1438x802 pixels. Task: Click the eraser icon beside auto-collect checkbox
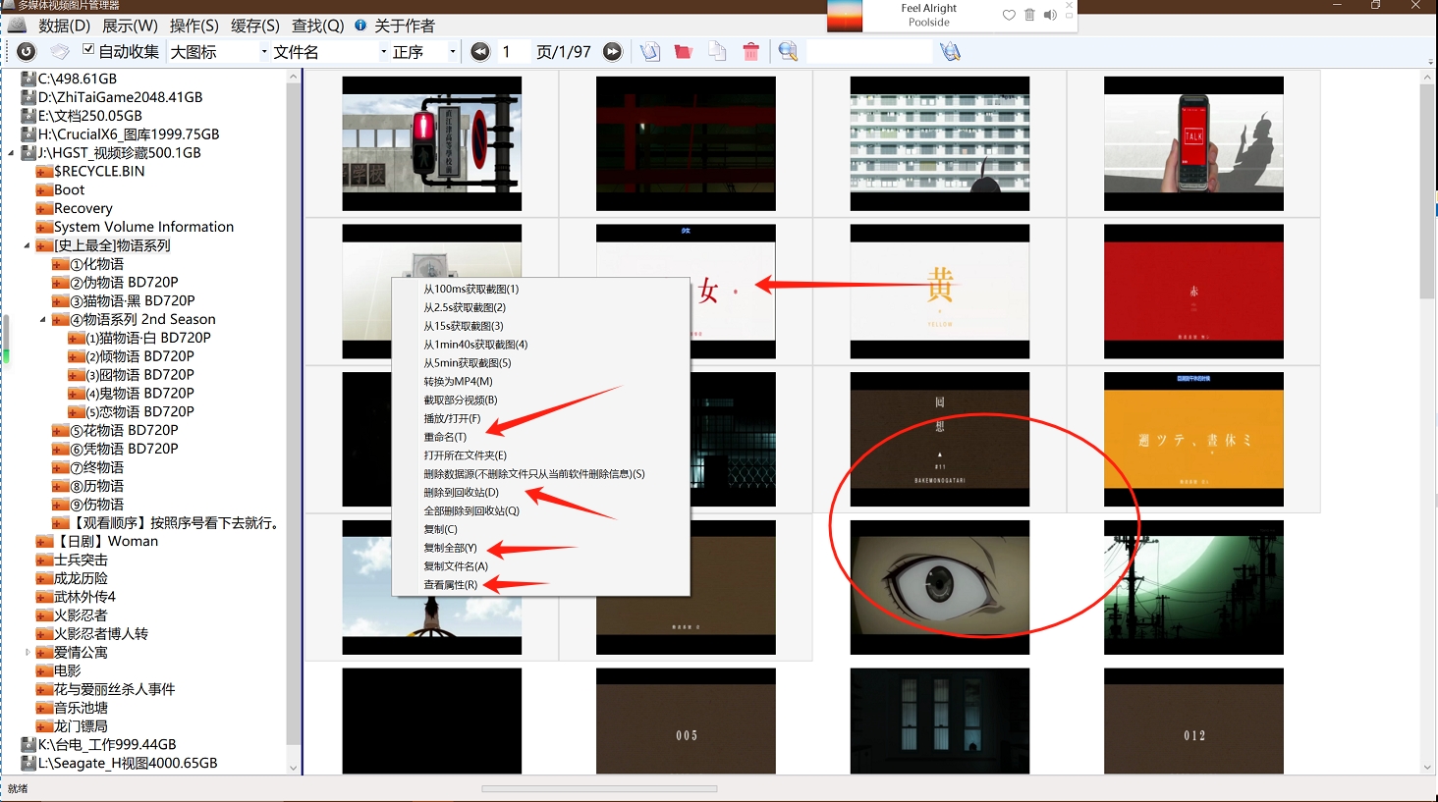point(60,51)
